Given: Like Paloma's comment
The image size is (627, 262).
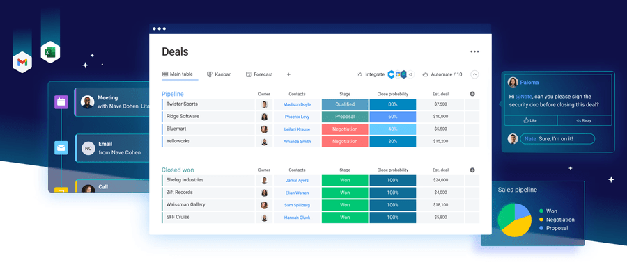Looking at the screenshot, I should pyautogui.click(x=531, y=120).
